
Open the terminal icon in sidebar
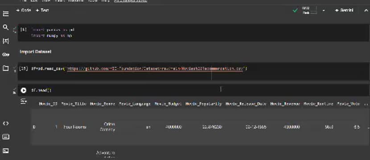tap(6, 151)
